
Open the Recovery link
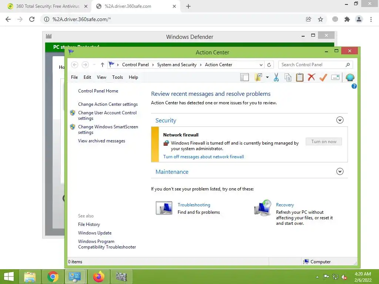tap(285, 205)
